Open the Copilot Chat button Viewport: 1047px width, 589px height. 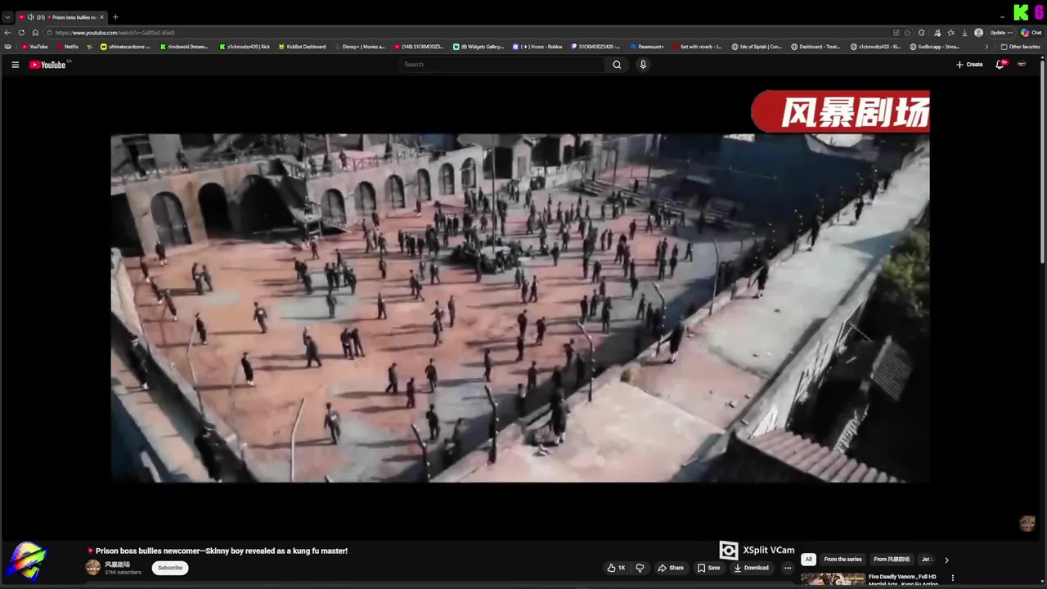tap(1031, 33)
